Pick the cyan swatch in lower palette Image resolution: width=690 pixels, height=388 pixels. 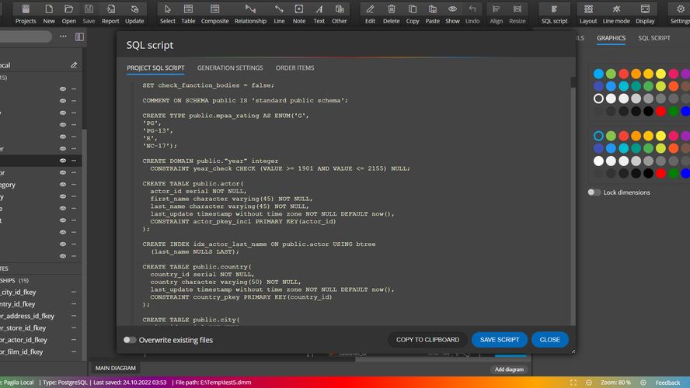623,148
